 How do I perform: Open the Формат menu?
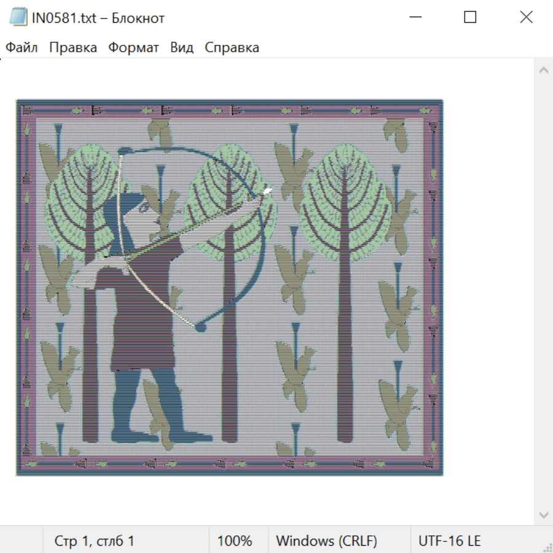coord(133,48)
